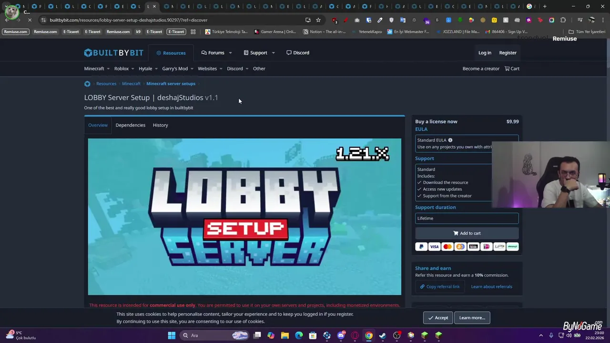Click the Lobby Server Setup banner image
610x343 pixels.
(244, 217)
